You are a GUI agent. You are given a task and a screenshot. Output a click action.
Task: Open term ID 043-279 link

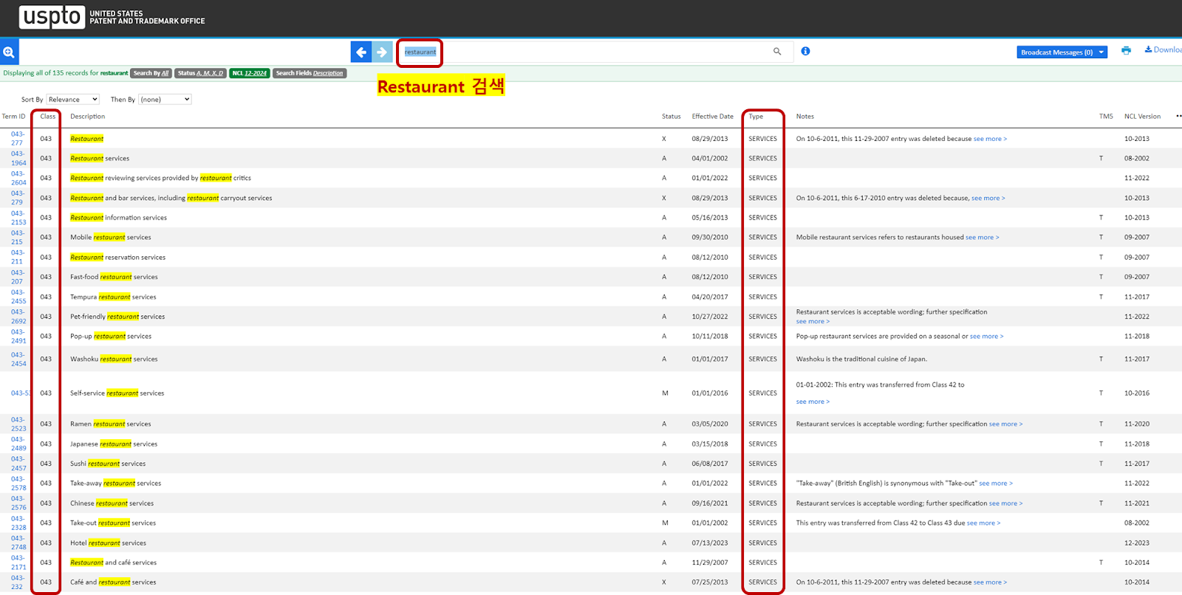pos(17,198)
